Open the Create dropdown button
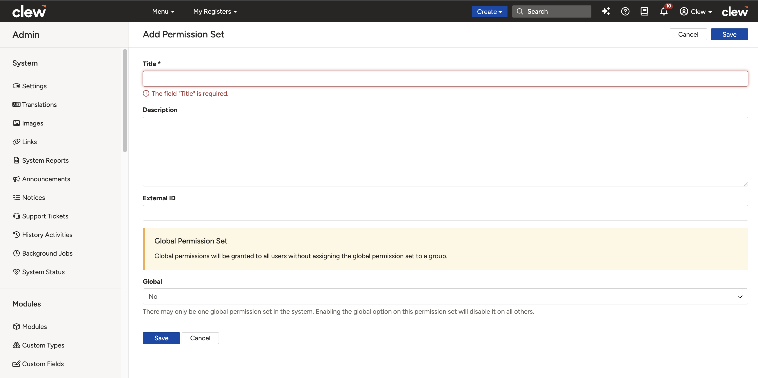Screen dimensions: 758x378 click(x=489, y=11)
